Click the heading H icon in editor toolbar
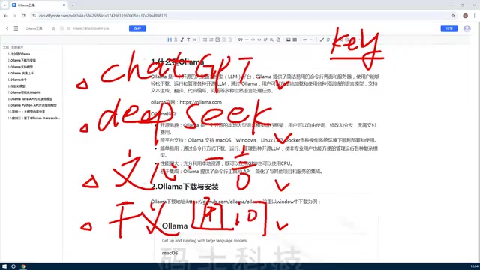The width and height of the screenshot is (480, 270). tap(169, 40)
